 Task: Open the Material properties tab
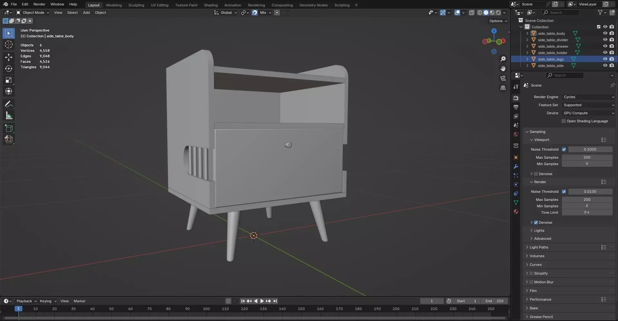(x=516, y=212)
